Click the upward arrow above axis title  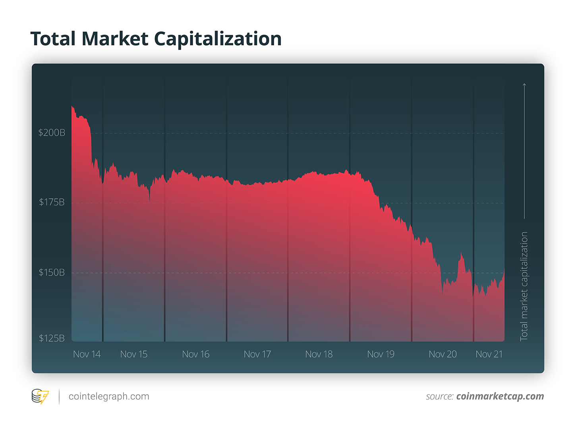click(x=524, y=151)
